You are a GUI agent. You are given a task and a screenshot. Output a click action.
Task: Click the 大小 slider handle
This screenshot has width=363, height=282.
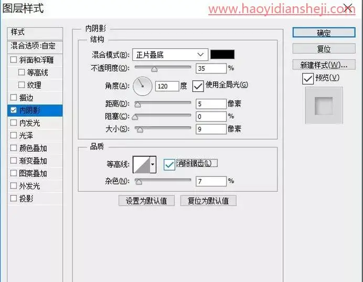(x=140, y=130)
